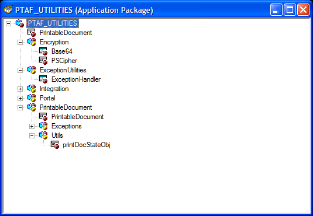313x216 pixels.
Task: Select the PSCipher class label
Action: click(x=64, y=61)
